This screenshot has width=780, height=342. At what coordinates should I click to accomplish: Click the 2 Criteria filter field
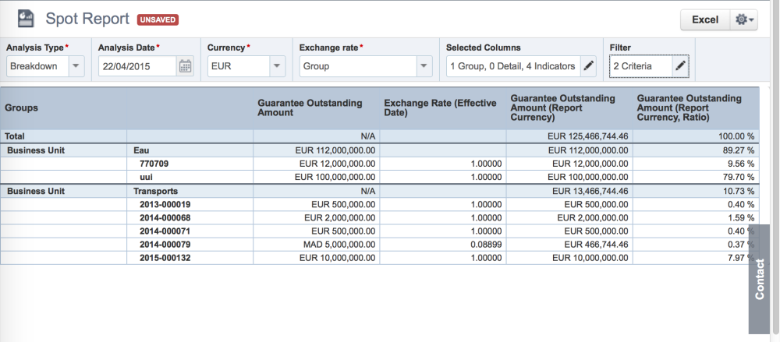640,66
